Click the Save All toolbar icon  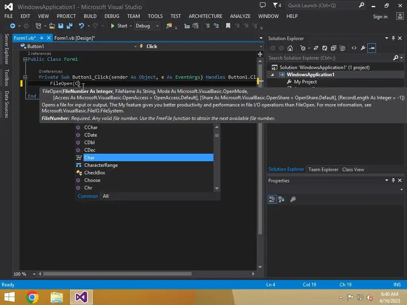[69, 26]
